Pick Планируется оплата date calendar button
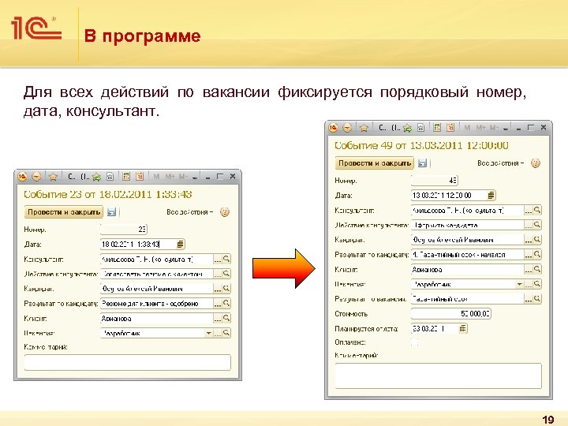 (x=462, y=328)
